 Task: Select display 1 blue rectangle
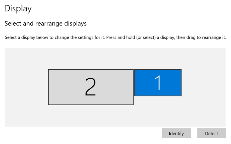(158, 82)
